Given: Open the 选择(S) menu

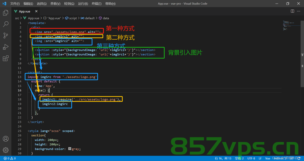Looking at the screenshot, I should pyautogui.click(x=42, y=4).
